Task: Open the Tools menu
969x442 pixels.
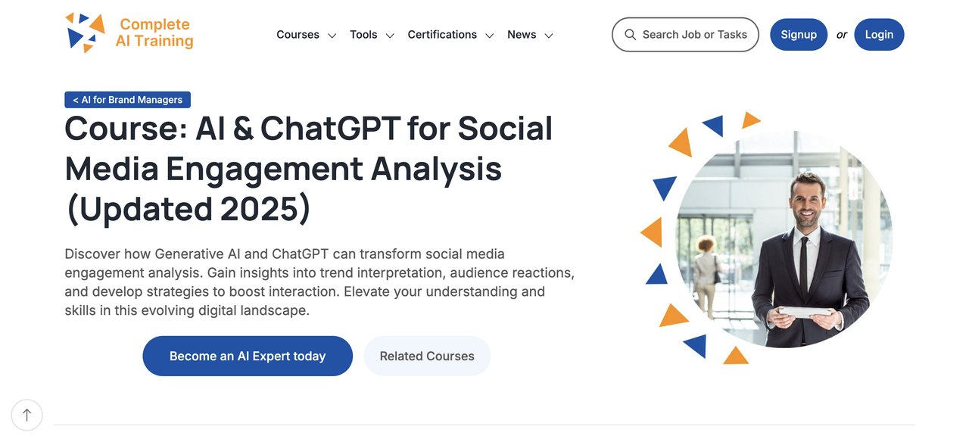Action: click(363, 35)
